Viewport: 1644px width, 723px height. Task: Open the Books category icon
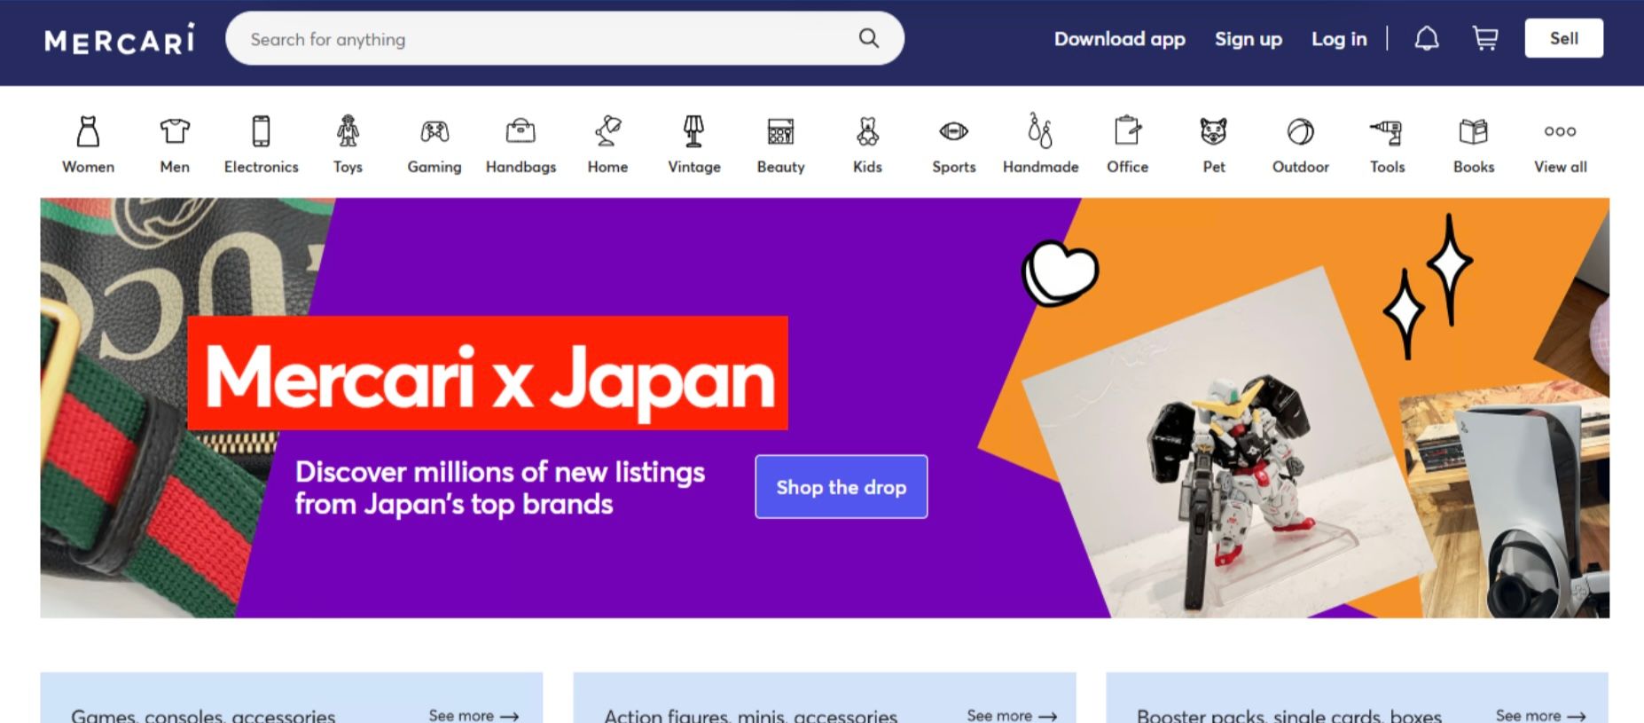coord(1473,131)
